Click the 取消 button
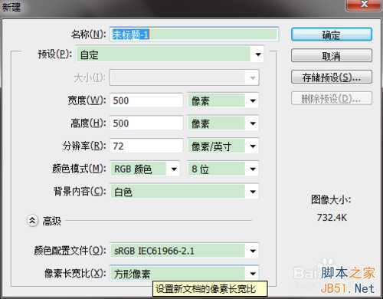This screenshot has width=383, height=299. tap(332, 55)
